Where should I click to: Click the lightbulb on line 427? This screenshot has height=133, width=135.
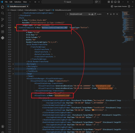[x=15, y=27]
